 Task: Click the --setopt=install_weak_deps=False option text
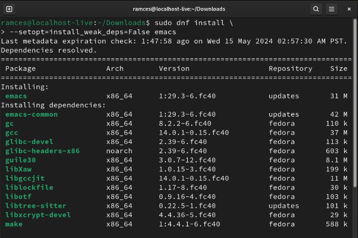(x=80, y=32)
